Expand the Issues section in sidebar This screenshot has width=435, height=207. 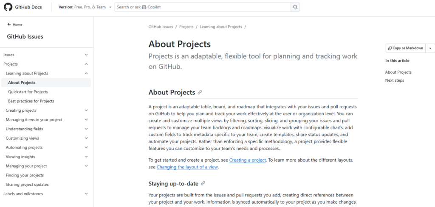tap(86, 55)
